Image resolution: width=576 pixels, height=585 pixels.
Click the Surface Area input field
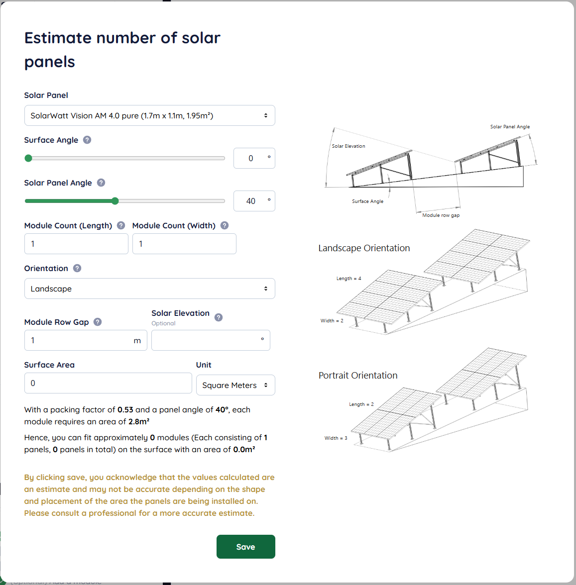108,383
